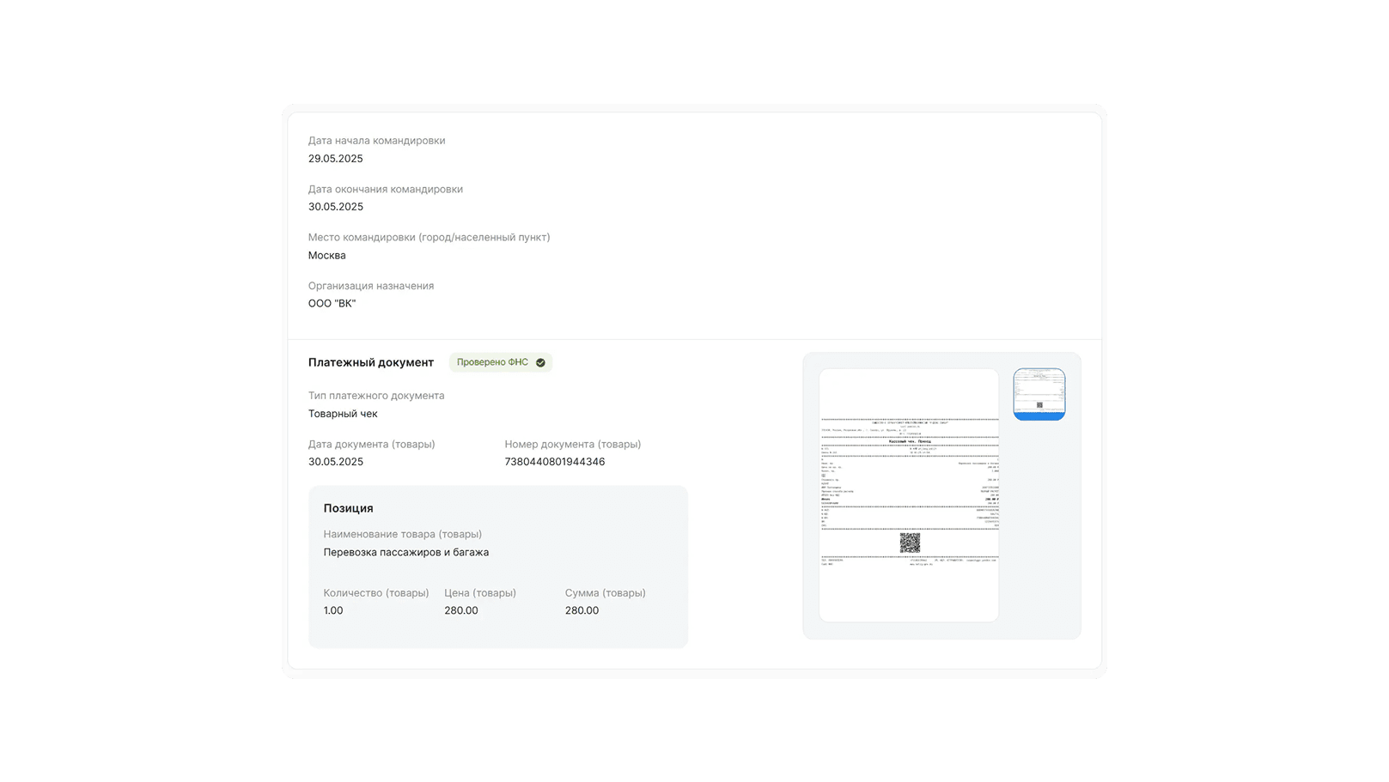Select the trip end date 30.05.2025 value
The width and height of the screenshot is (1389, 782).
[336, 207]
